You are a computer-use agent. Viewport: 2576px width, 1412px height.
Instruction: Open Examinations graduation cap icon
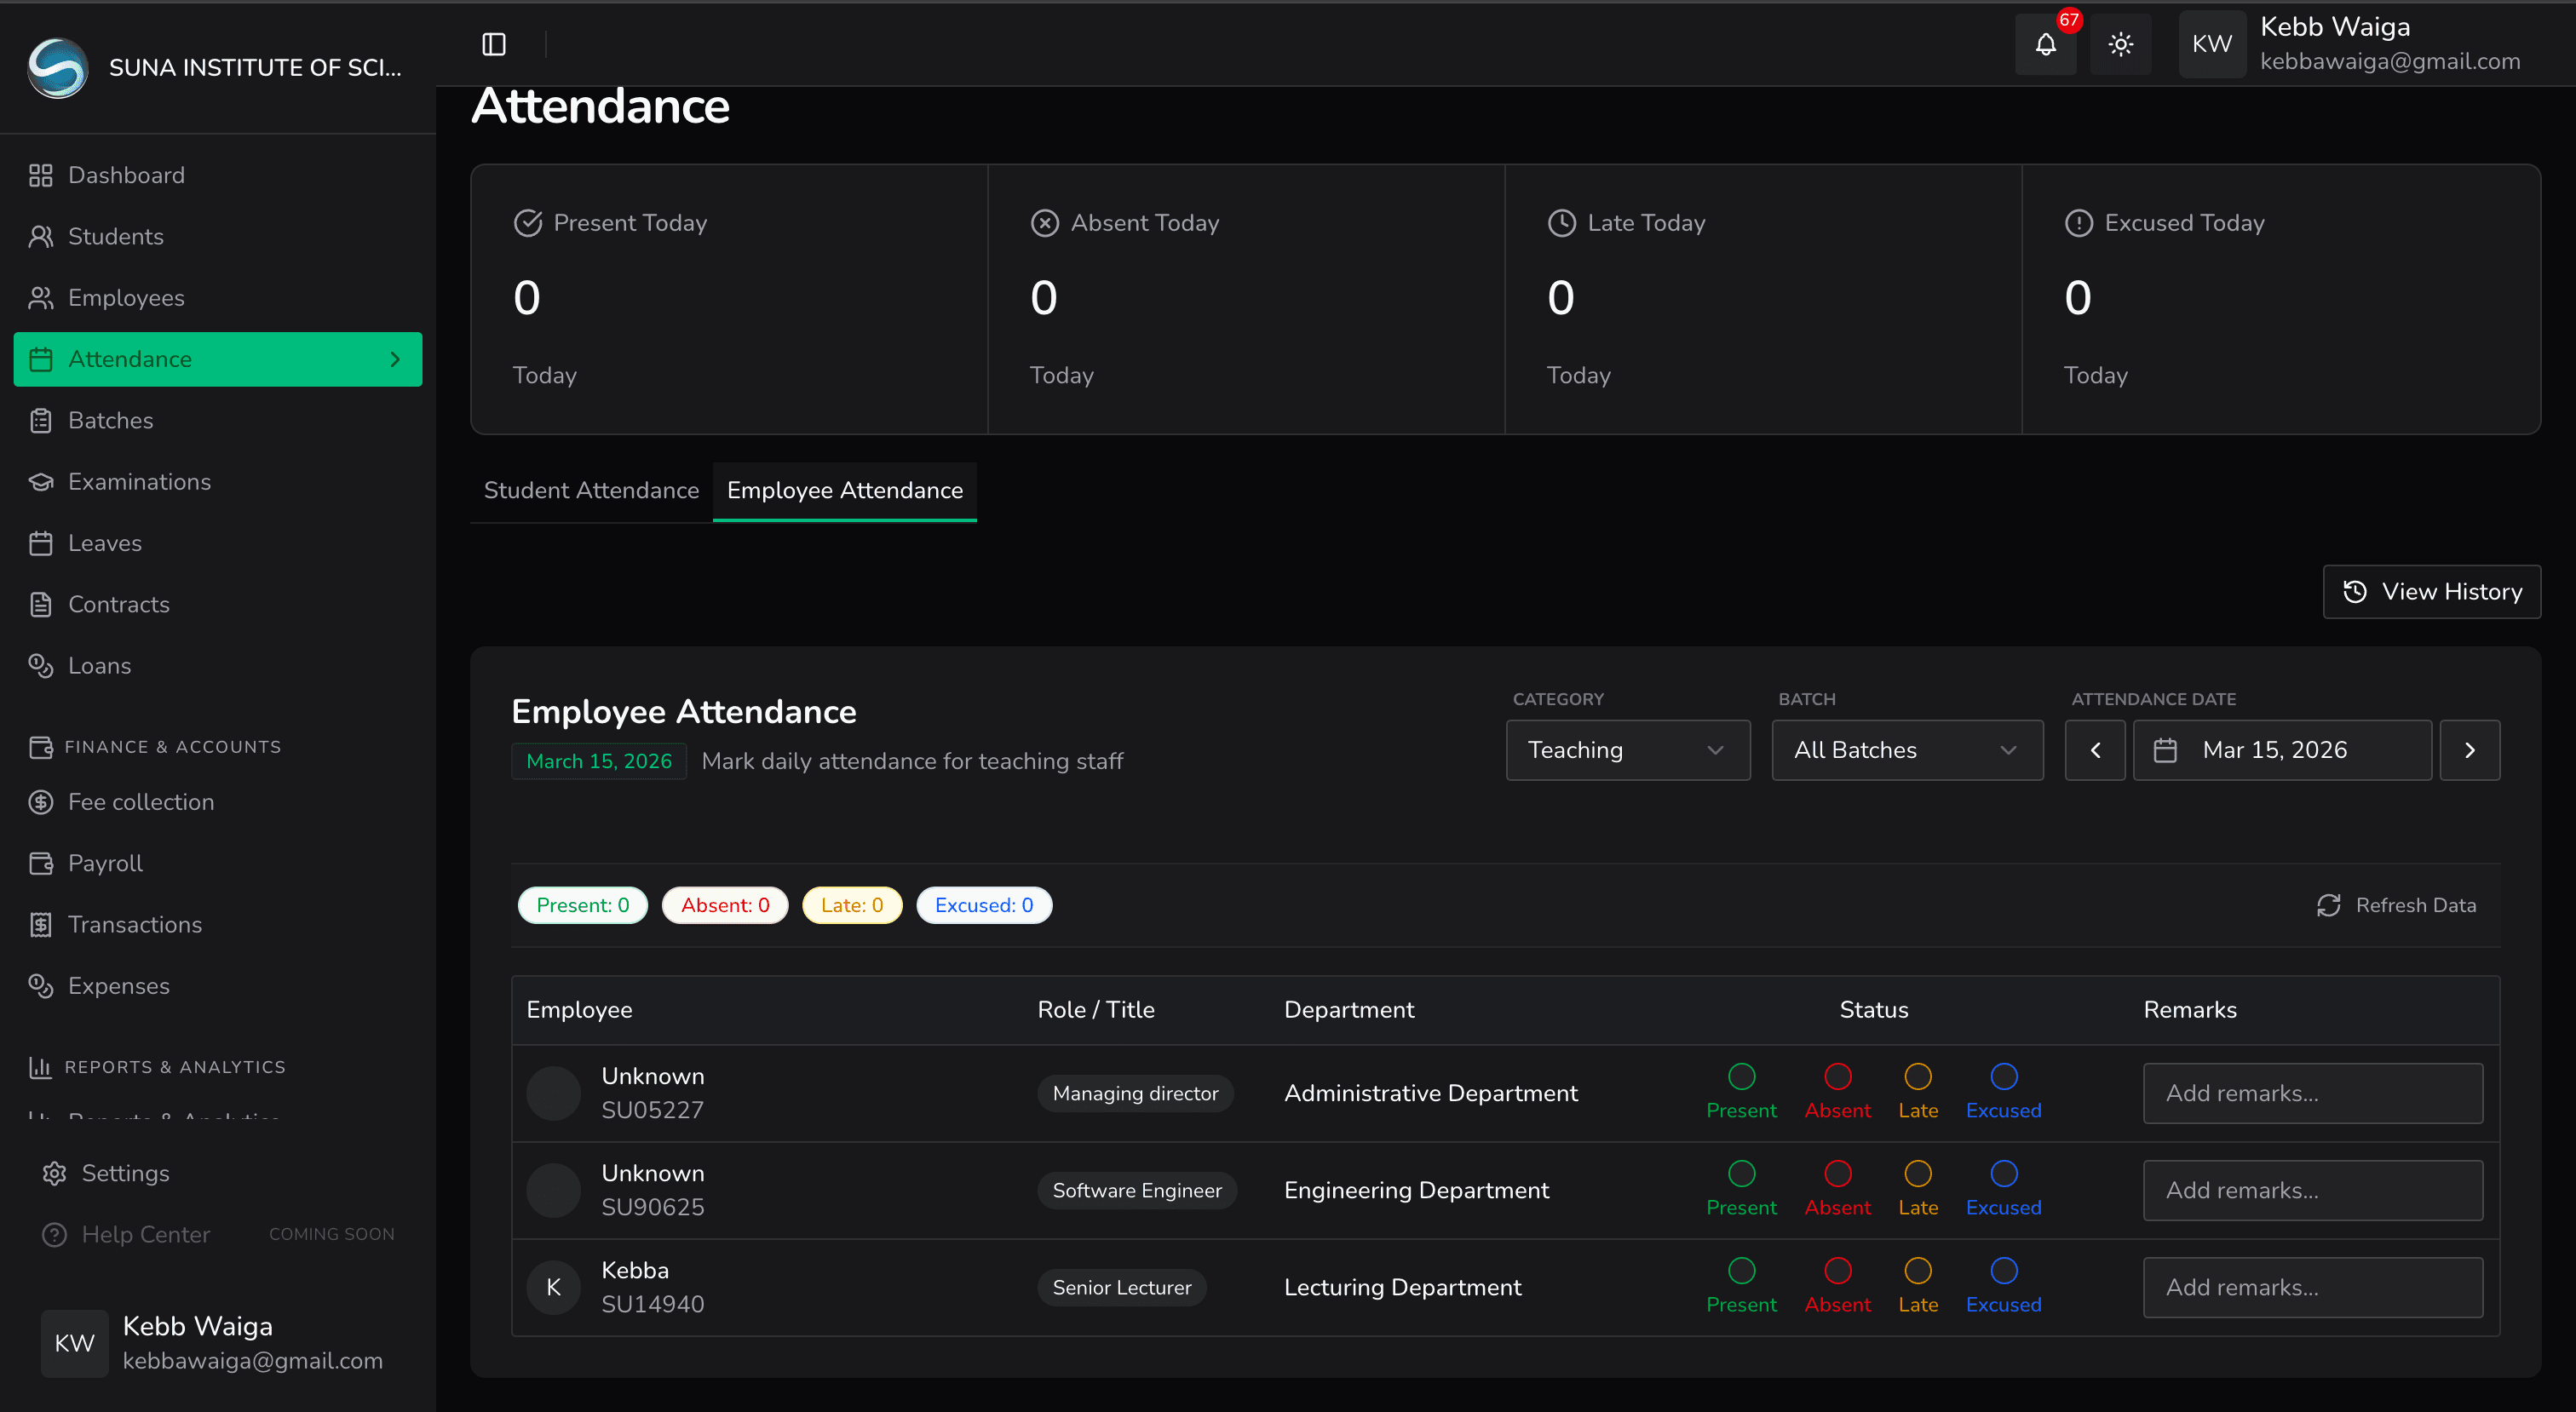click(40, 482)
